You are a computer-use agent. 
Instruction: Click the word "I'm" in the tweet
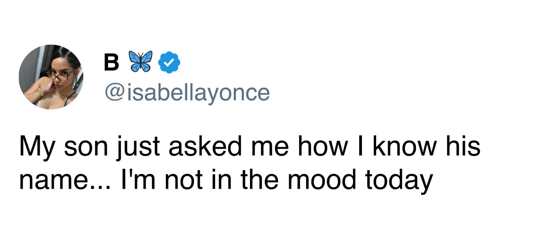point(138,180)
